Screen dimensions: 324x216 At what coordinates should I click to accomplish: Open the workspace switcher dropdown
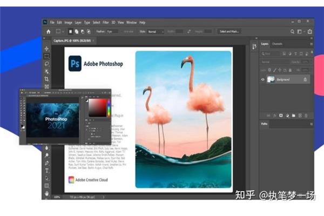300,32
